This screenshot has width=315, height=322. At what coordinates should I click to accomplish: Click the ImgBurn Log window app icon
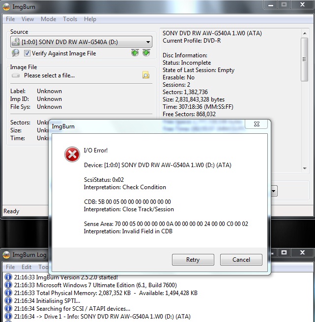[x=6, y=255]
